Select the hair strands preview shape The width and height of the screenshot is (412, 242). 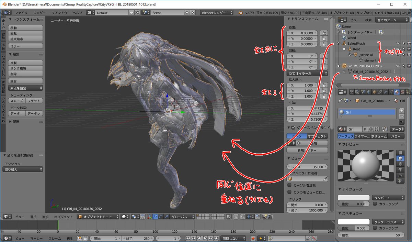(400, 175)
